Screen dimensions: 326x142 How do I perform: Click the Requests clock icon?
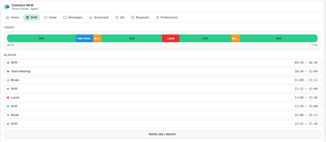pos(133,17)
